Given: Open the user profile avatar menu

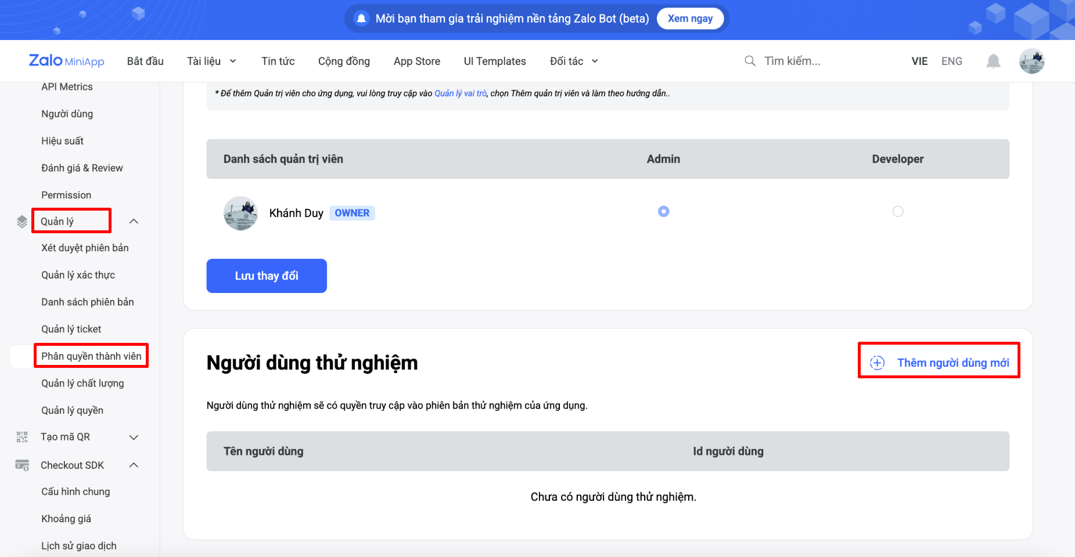Looking at the screenshot, I should (x=1031, y=61).
